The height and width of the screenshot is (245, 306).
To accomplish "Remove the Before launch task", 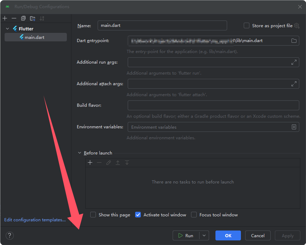I will pyautogui.click(x=99, y=163).
